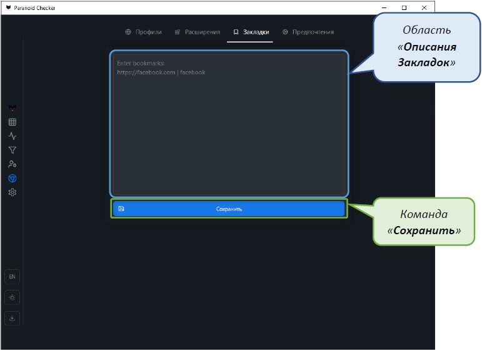
Task: Click the blue Chrome browser icon in sidebar
Action: 12,179
